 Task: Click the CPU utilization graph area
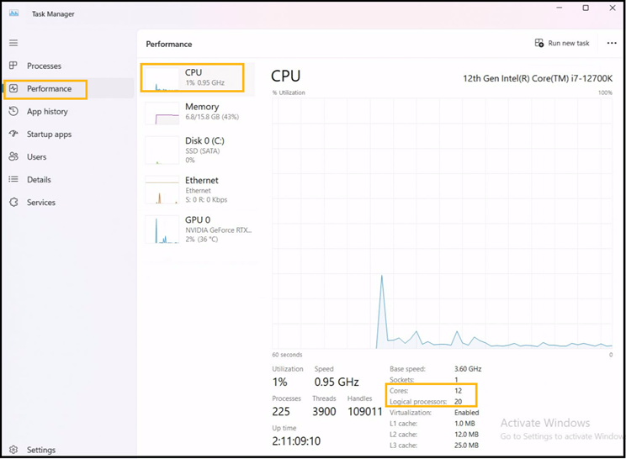[442, 222]
